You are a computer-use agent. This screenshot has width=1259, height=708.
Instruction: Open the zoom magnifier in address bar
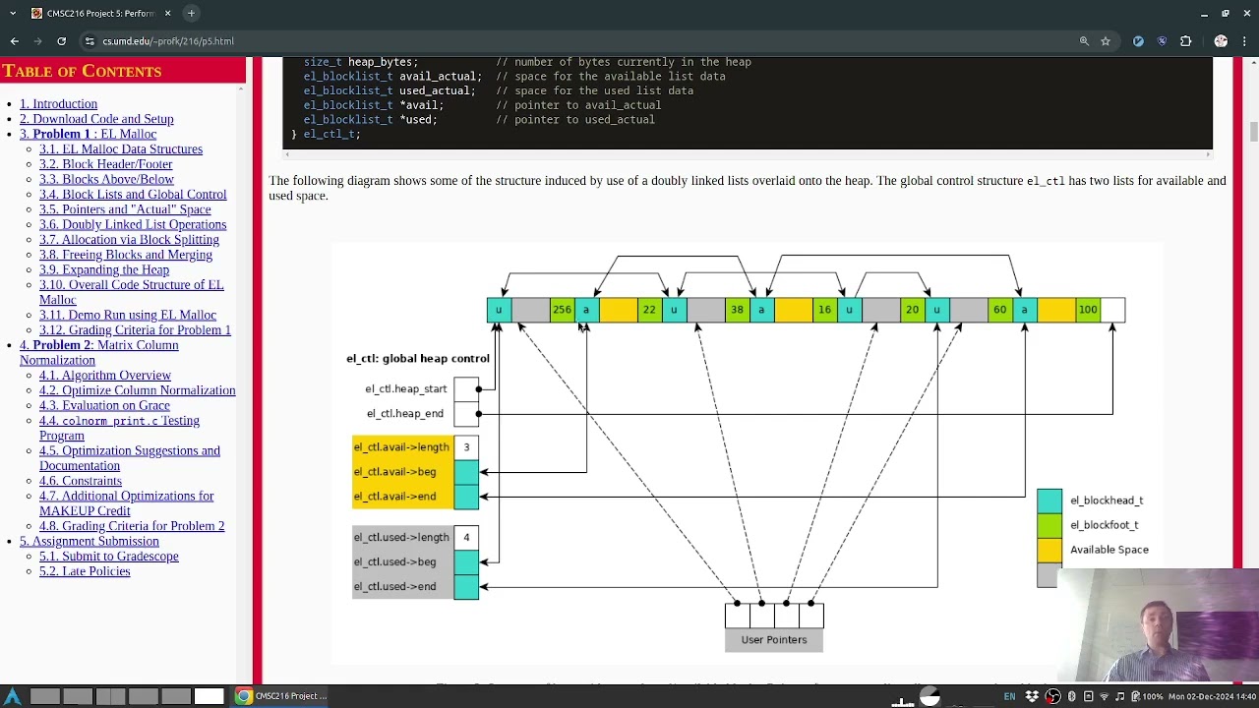pyautogui.click(x=1084, y=41)
